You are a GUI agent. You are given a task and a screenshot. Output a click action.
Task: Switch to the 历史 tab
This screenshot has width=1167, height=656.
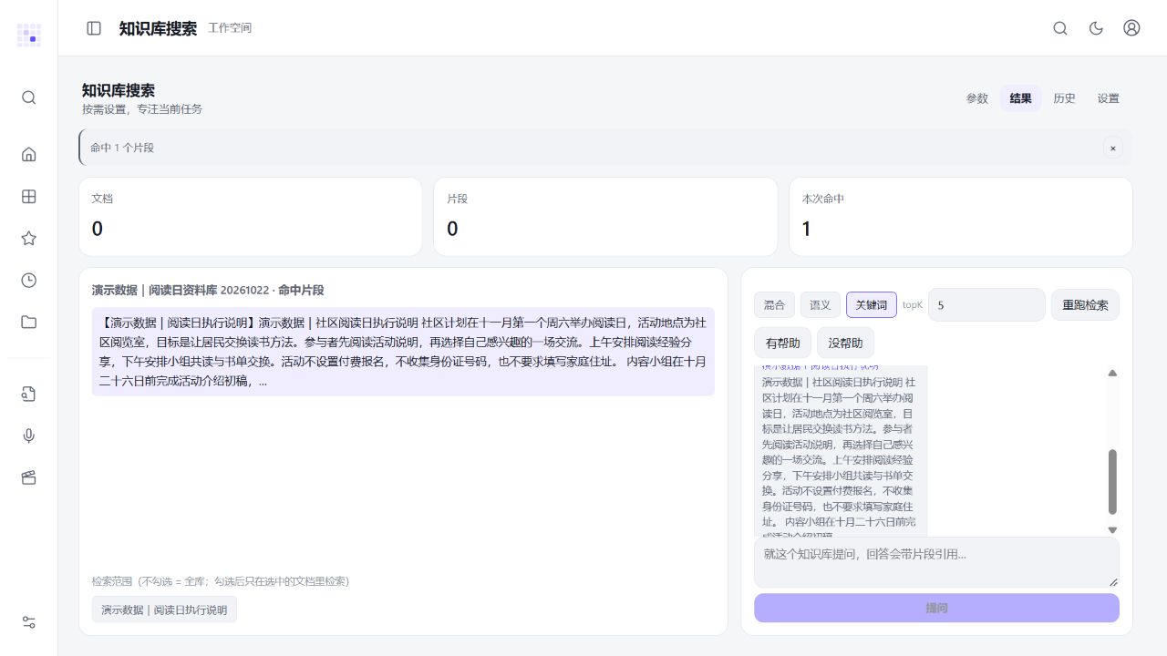(1065, 98)
